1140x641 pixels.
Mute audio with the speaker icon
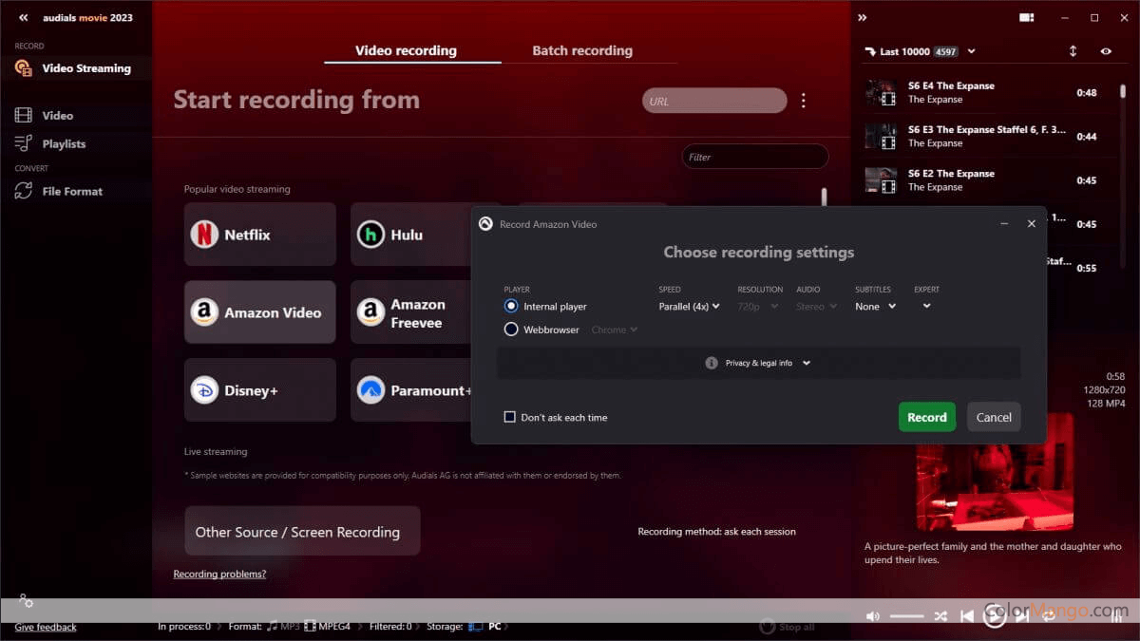coord(873,616)
